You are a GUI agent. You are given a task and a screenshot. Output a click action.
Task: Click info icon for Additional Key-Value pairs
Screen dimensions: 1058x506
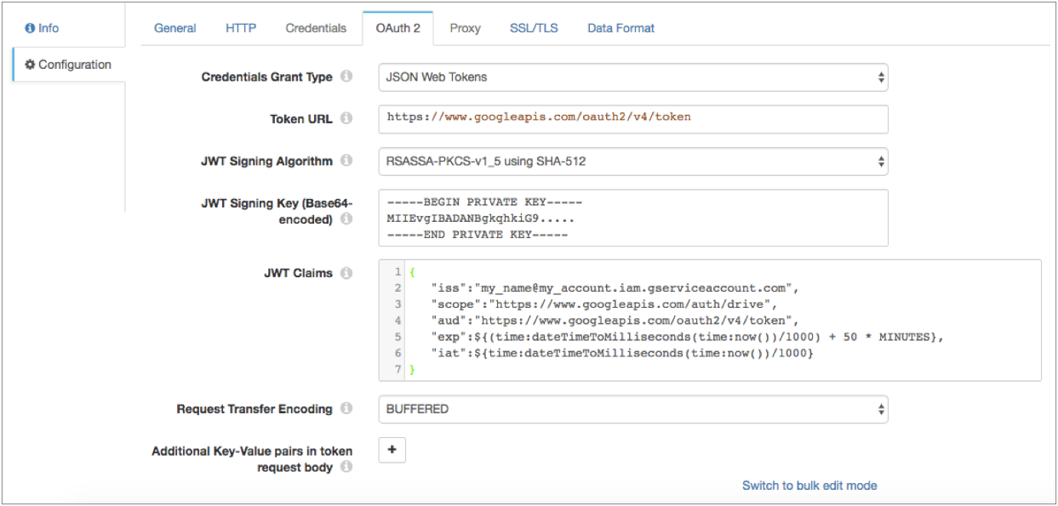tap(346, 468)
